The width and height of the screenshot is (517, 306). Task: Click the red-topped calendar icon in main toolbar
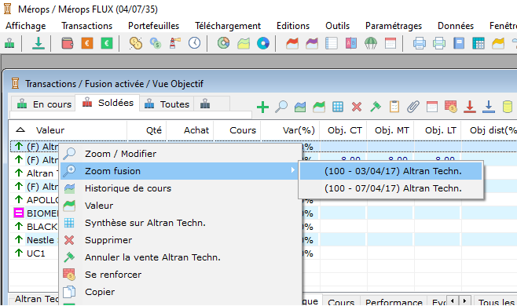[x=390, y=43]
